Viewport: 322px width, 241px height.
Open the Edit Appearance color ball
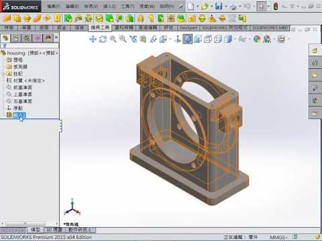pyautogui.click(x=257, y=39)
